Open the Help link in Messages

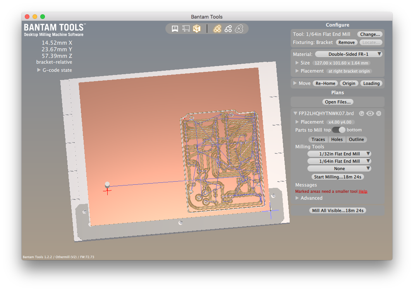[363, 191]
